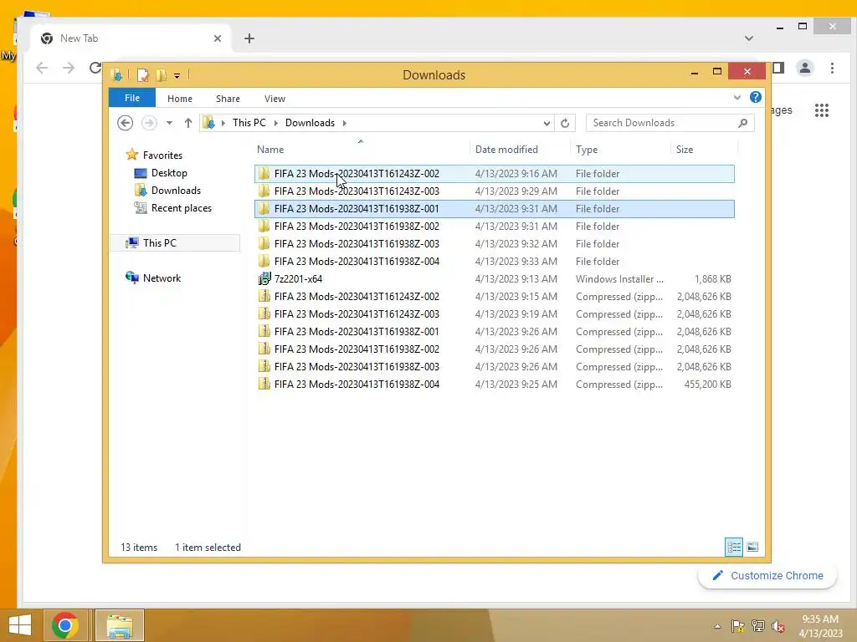The image size is (857, 642).
Task: Select zip FIFA 23 Mods-20230413T161938Z-002
Action: pyautogui.click(x=494, y=349)
